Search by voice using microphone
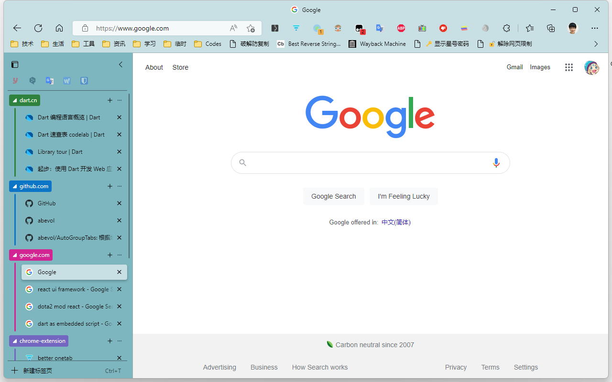Screen dimensions: 612x382 (x=496, y=163)
